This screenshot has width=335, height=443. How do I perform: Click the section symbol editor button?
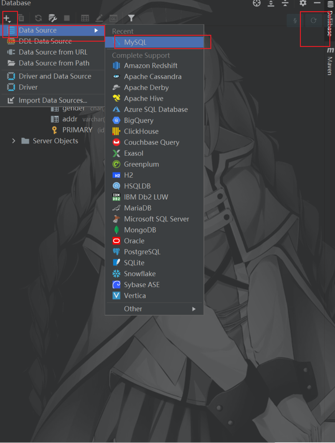pyautogui.click(x=295, y=21)
